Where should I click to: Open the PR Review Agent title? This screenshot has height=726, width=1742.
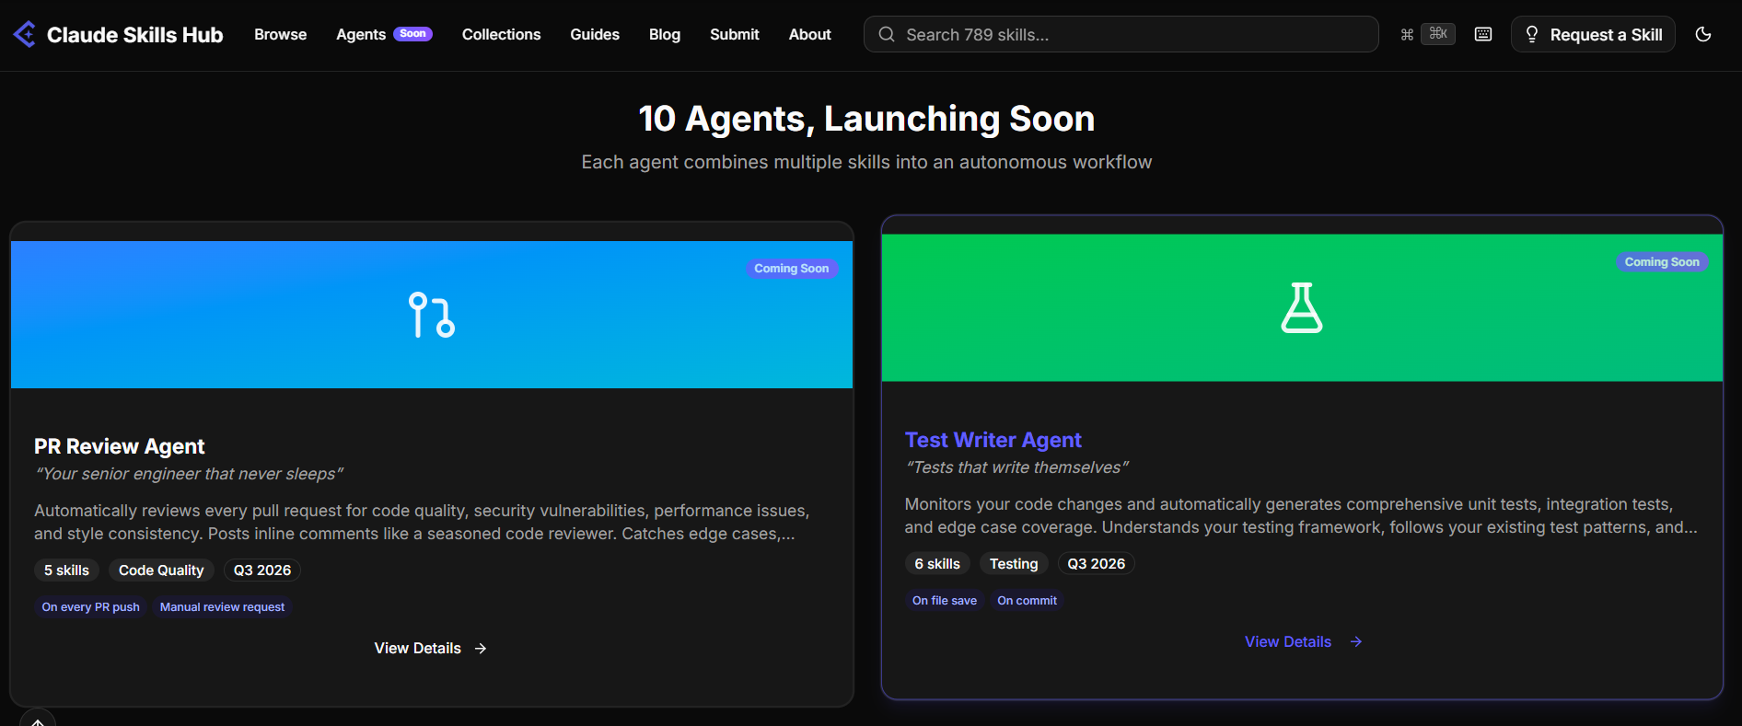120,446
